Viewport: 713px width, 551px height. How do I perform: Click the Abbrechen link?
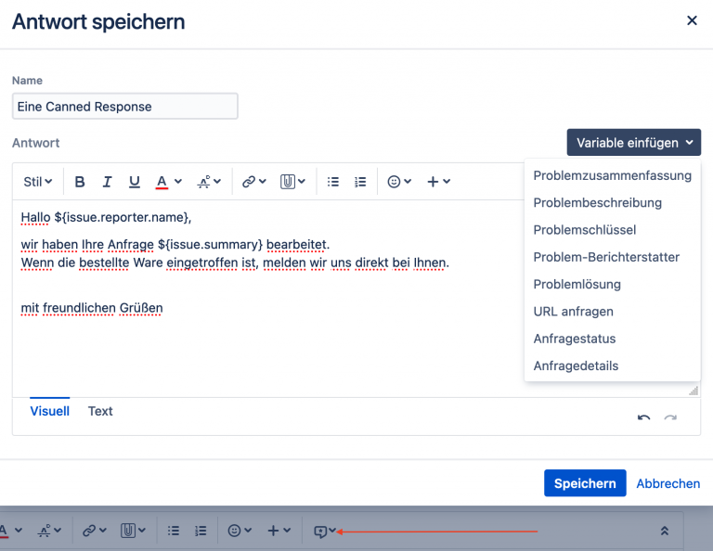tap(668, 483)
